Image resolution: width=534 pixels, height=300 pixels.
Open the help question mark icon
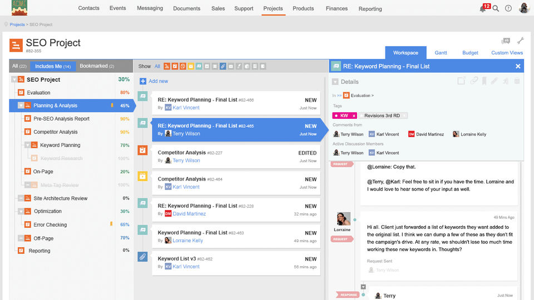pos(508,8)
